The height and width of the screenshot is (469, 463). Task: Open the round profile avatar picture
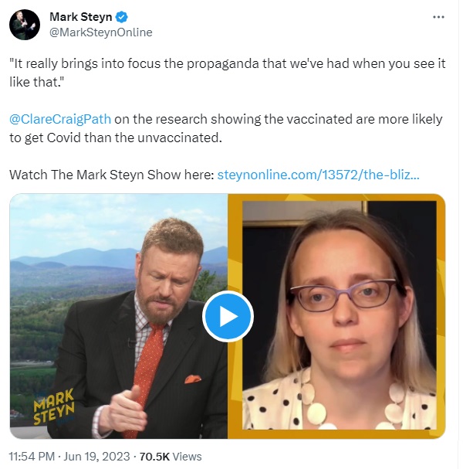[x=25, y=25]
